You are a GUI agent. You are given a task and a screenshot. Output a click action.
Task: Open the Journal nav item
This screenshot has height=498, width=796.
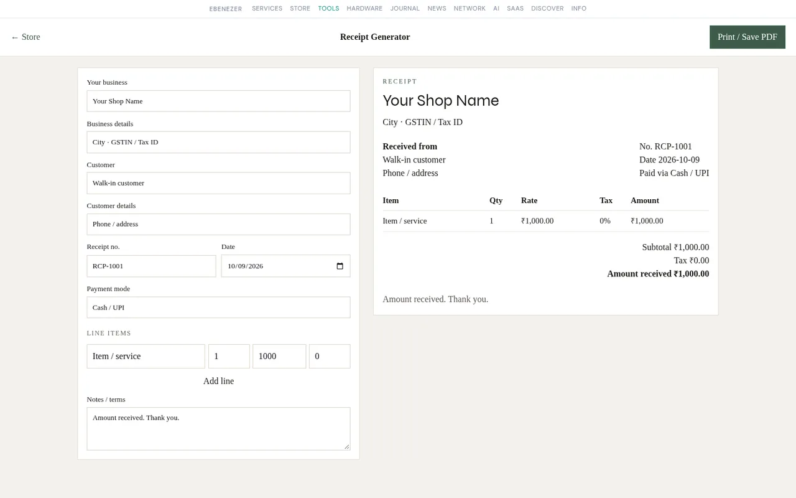pos(405,9)
